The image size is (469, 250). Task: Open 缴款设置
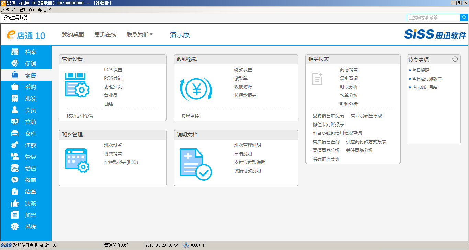[x=243, y=70]
